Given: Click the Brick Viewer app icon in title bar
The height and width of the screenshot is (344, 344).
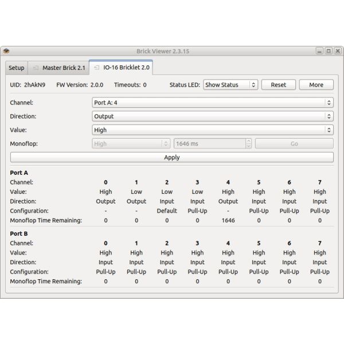Looking at the screenshot, I should [6, 51].
